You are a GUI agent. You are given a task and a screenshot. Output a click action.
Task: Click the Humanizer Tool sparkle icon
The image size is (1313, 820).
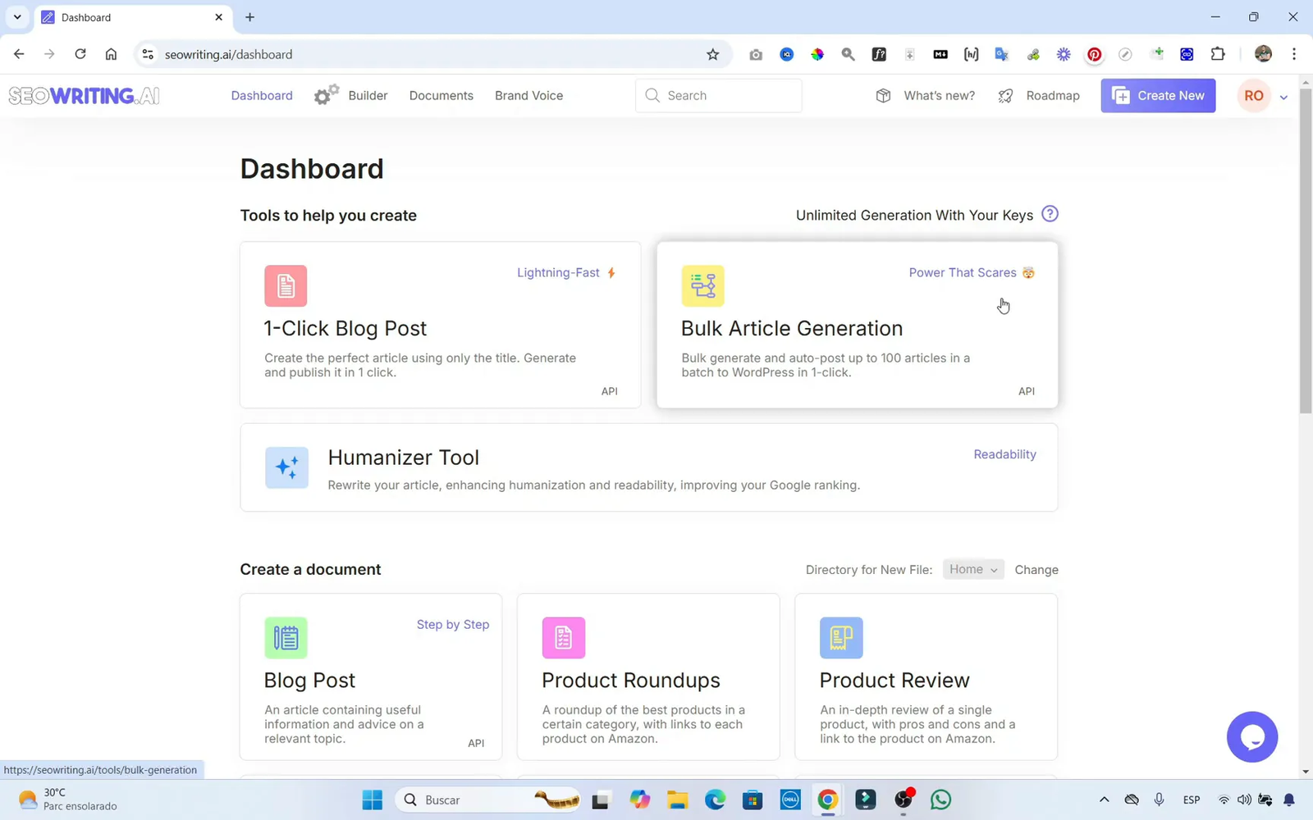pyautogui.click(x=286, y=467)
